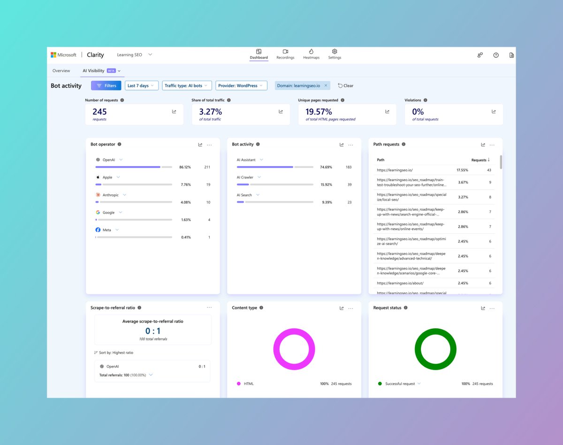The height and width of the screenshot is (445, 563).
Task: Remove the Domain: learningseo.io filter chip
Action: pyautogui.click(x=326, y=85)
